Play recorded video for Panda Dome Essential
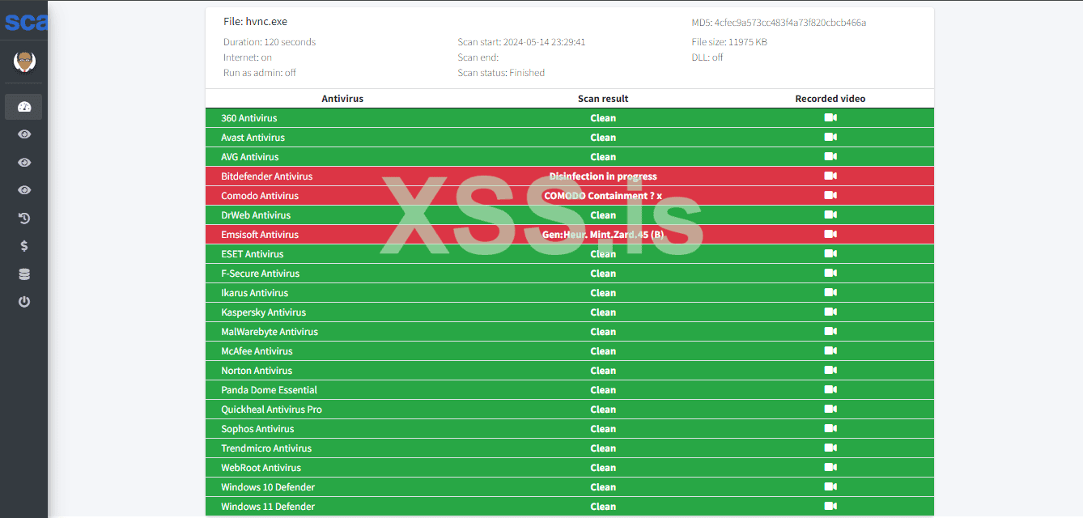The width and height of the screenshot is (1083, 518). (830, 389)
